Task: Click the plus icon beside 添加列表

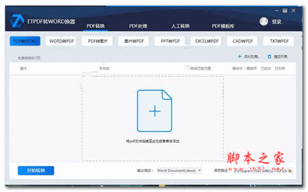Action: point(239,56)
